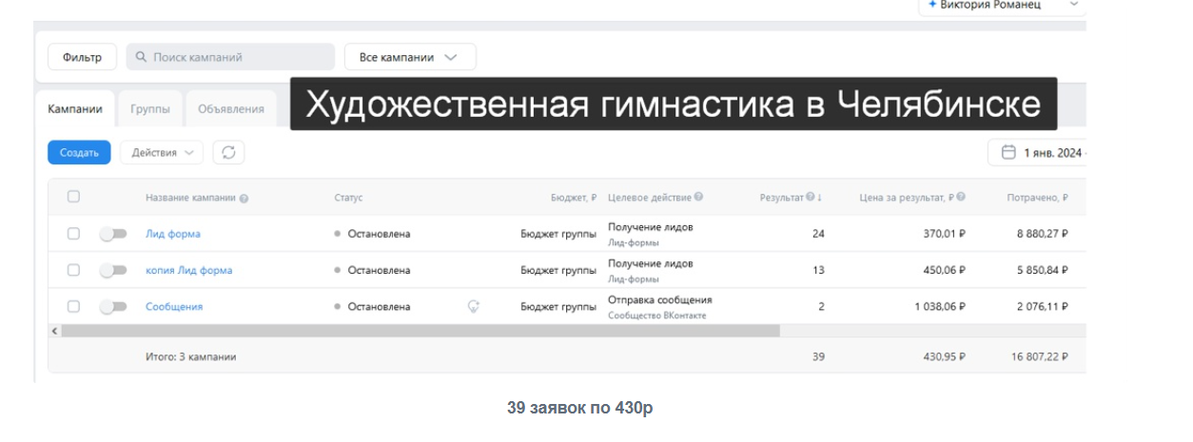Click help icon next to Результат header
Screen dimensions: 1193x442
point(811,198)
